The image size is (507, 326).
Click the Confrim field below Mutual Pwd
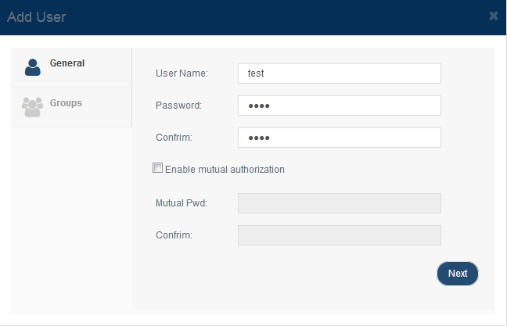click(340, 235)
